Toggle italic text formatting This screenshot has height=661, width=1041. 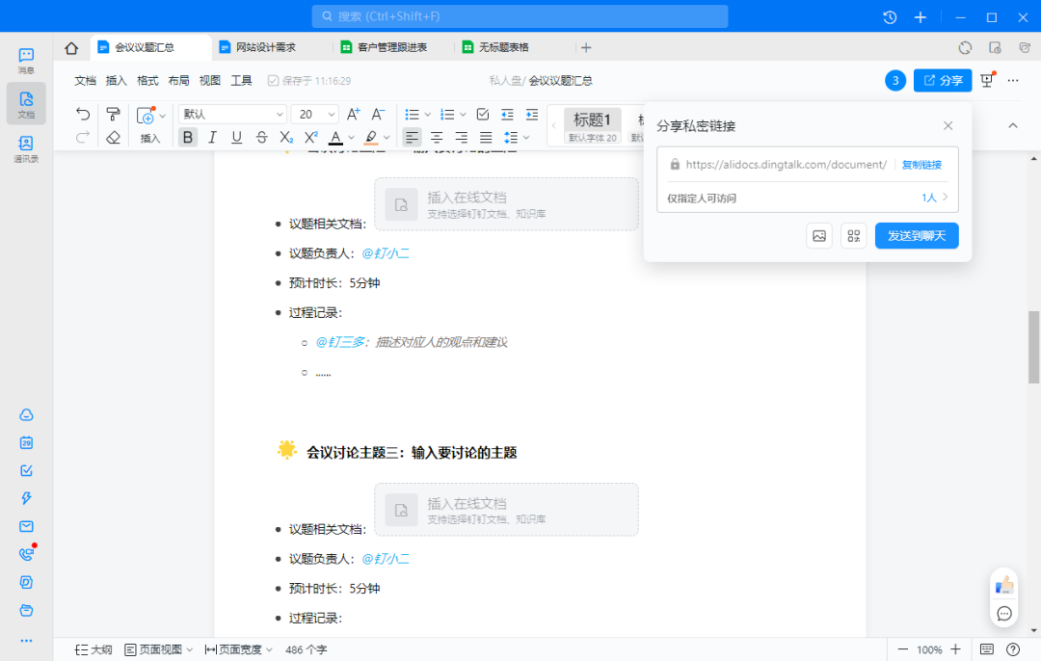point(212,138)
